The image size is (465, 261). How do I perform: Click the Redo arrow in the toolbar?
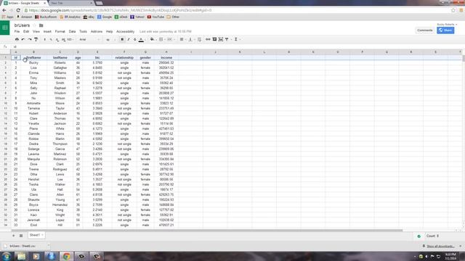(29, 39)
